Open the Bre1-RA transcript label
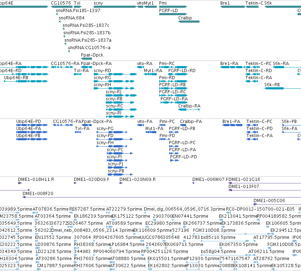Image resolution: width=301 pixels, height=271 pixels. [229, 64]
